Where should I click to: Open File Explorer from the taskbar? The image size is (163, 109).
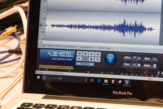pyautogui.click(x=106, y=81)
